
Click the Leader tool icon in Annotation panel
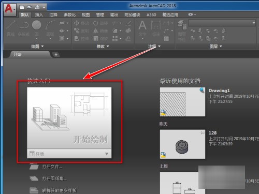tap(166, 31)
